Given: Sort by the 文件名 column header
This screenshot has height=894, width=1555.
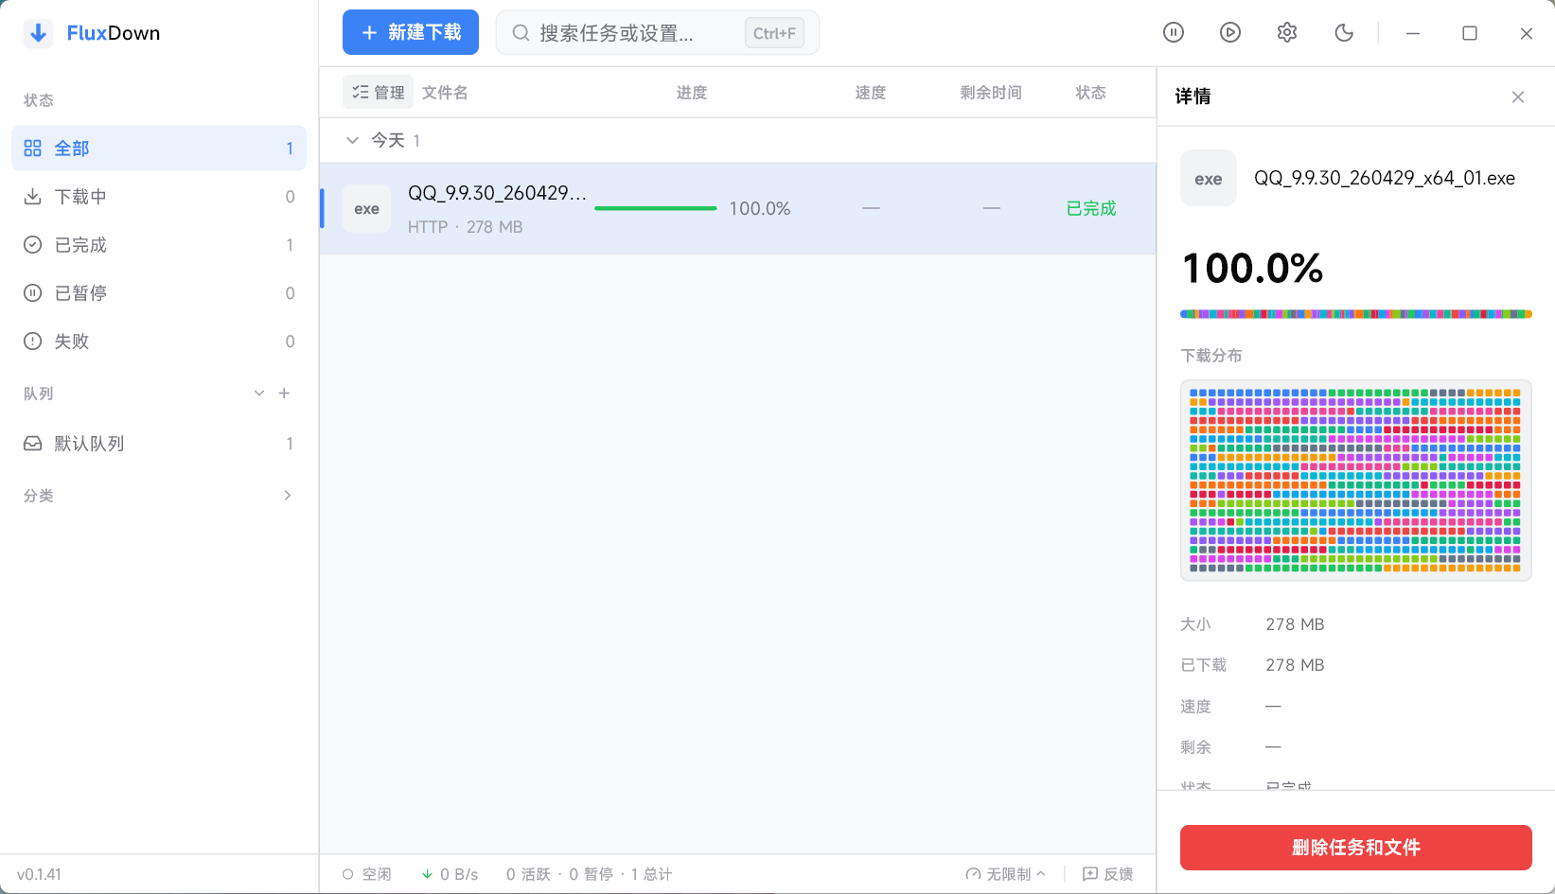Looking at the screenshot, I should 445,93.
